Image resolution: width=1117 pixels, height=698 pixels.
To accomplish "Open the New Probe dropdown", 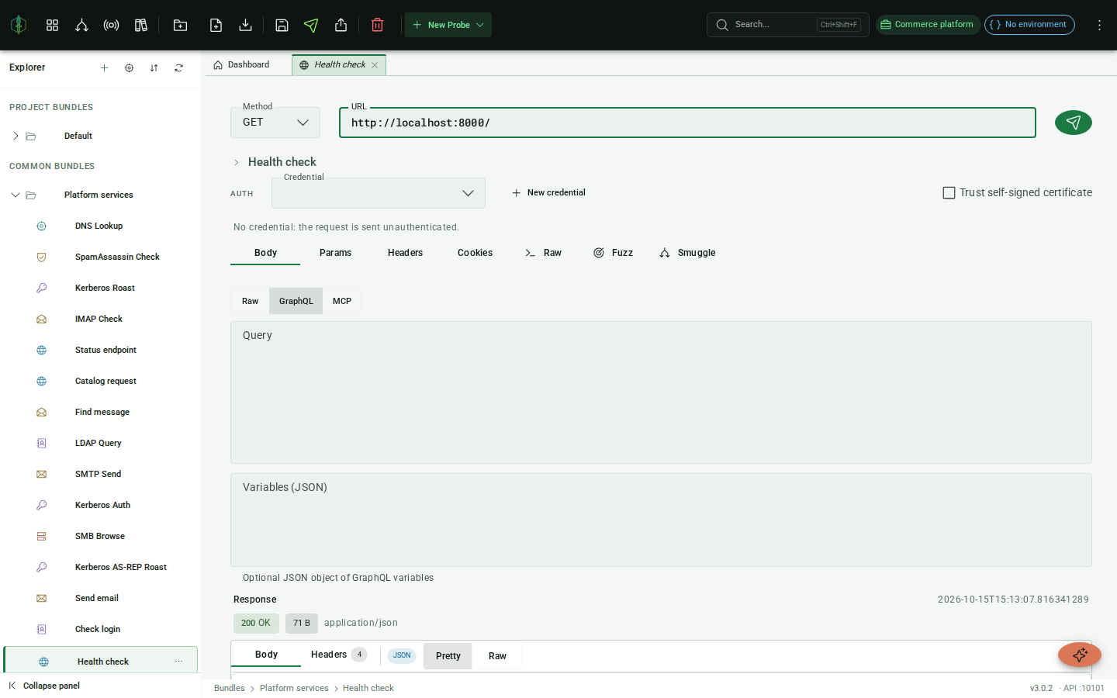I will click(x=448, y=25).
